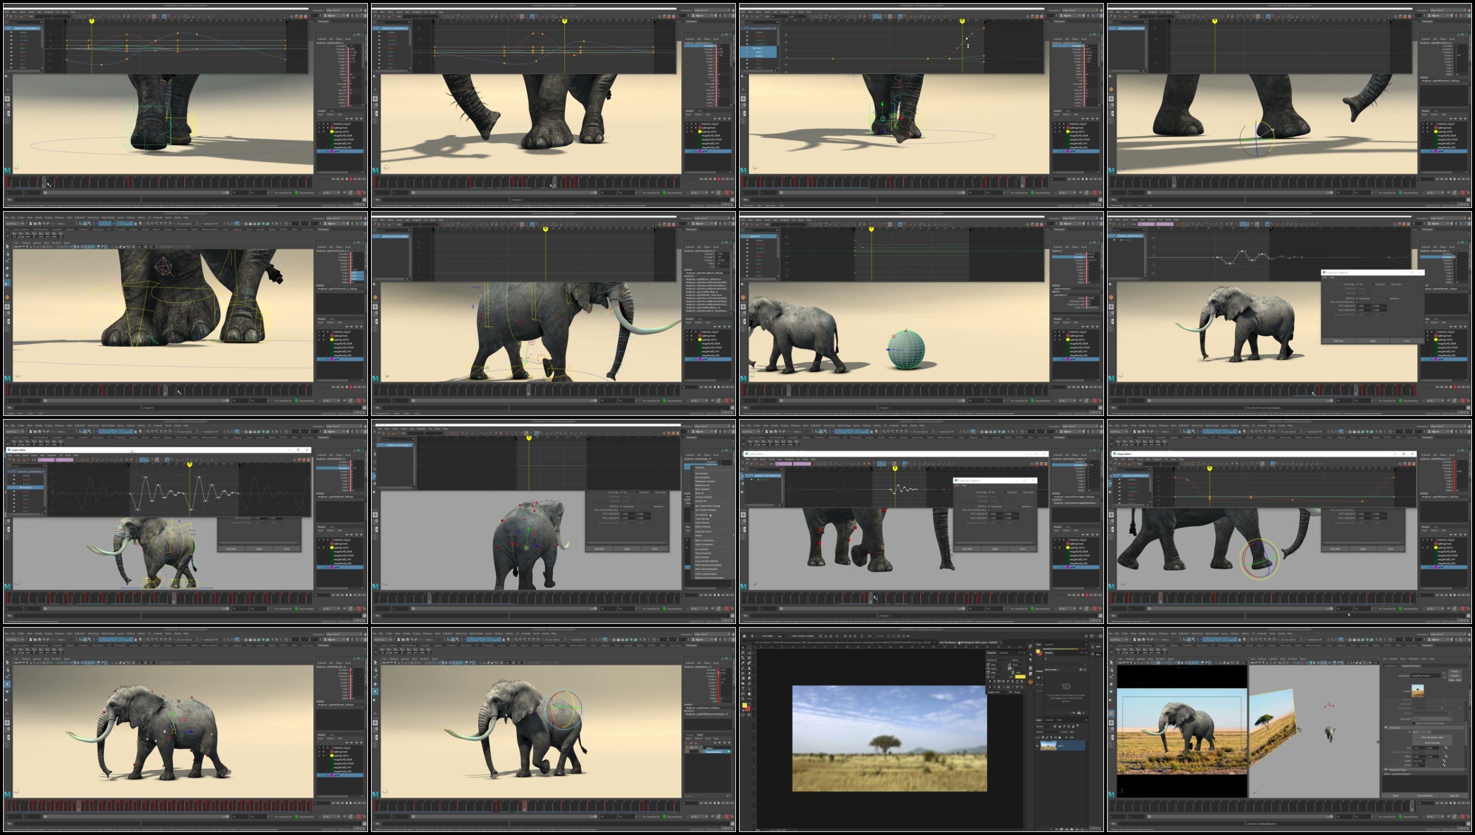Open View by type dropdown in Photoshop Libraries
Image resolution: width=1475 pixels, height=835 pixels.
1052,670
